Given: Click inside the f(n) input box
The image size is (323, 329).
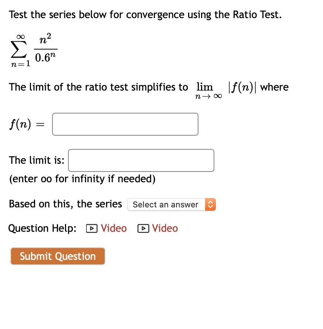Looking at the screenshot, I should [x=125, y=124].
